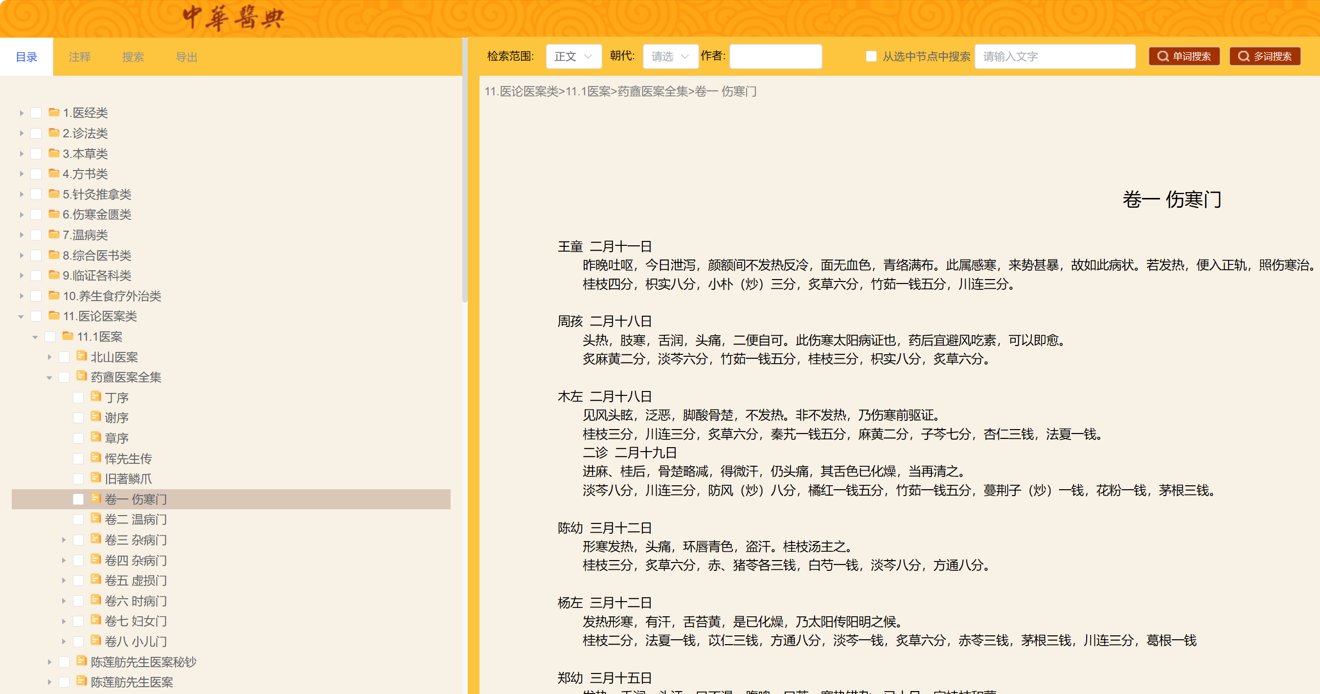Select 4.方书类 category
The image size is (1320, 694).
[85, 174]
